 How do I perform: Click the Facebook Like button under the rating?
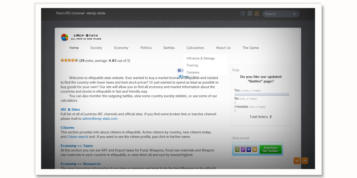pyautogui.click(x=180, y=70)
